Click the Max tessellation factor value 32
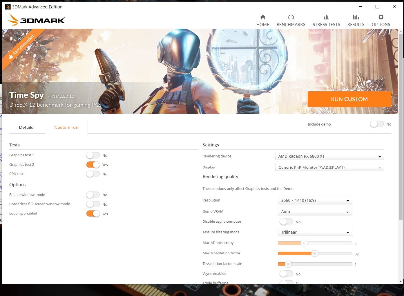 [357, 254]
